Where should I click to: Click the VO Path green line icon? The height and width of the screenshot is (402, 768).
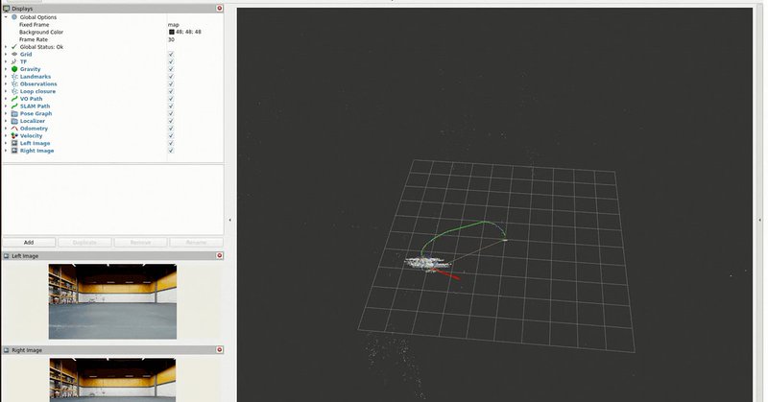pos(14,99)
